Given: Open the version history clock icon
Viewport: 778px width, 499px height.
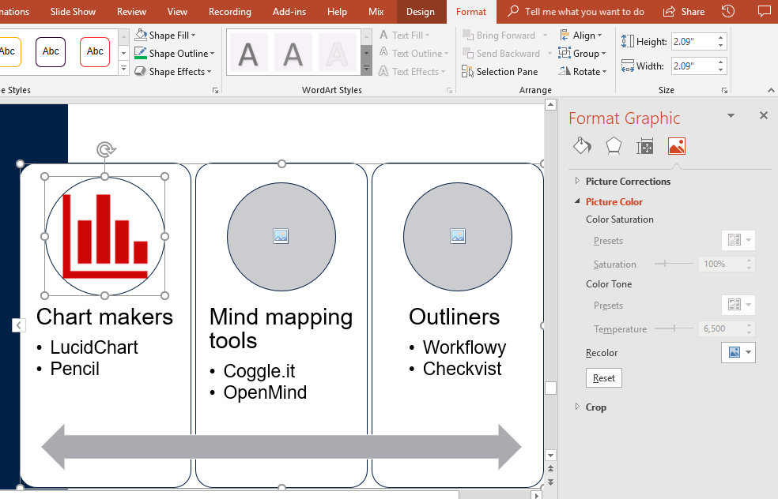Looking at the screenshot, I should 728,11.
